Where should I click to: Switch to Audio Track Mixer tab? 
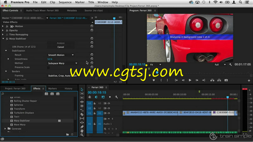tap(42, 10)
